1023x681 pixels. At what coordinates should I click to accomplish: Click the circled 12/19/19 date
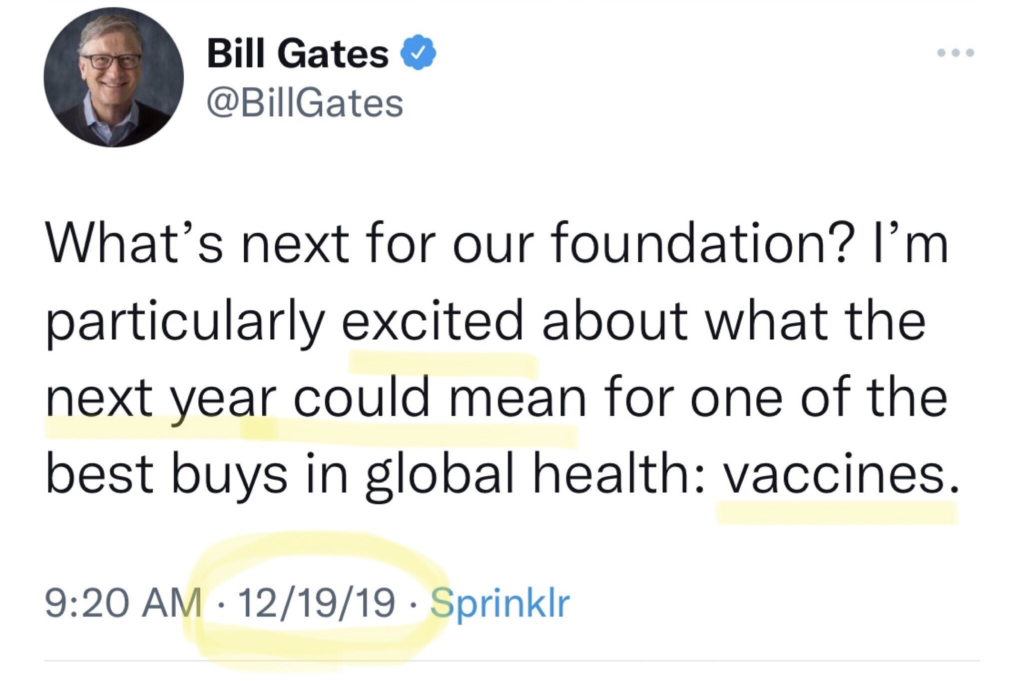[316, 603]
